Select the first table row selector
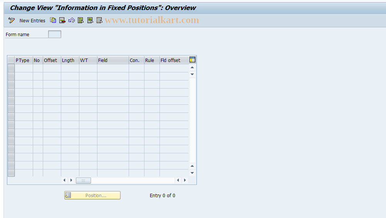386x218 pixels. (x=11, y=68)
